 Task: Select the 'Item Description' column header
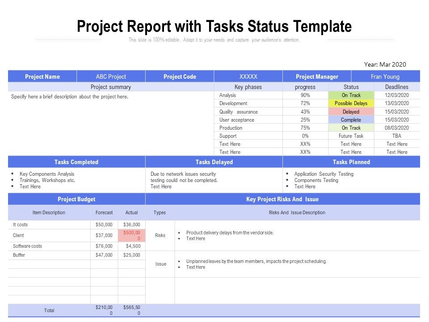(x=49, y=212)
